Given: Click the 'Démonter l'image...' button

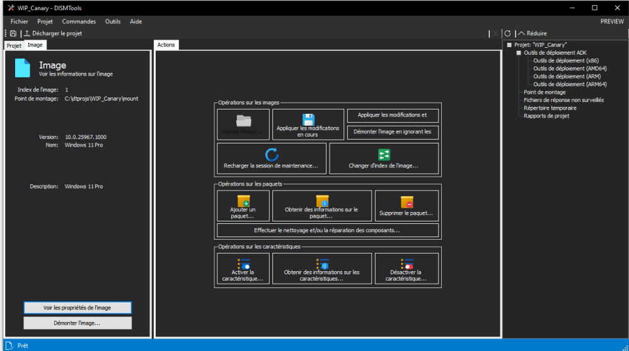Looking at the screenshot, I should [78, 323].
